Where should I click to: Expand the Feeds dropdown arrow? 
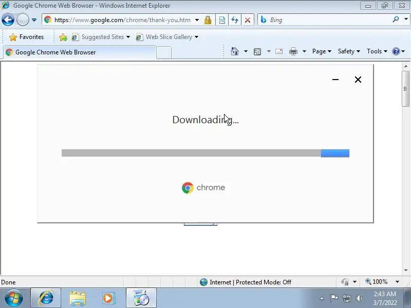tap(269, 51)
